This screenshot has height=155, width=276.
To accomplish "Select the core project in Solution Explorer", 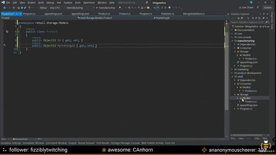I will tap(240, 34).
